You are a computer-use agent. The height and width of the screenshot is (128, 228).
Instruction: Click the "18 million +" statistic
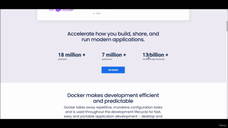click(72, 55)
